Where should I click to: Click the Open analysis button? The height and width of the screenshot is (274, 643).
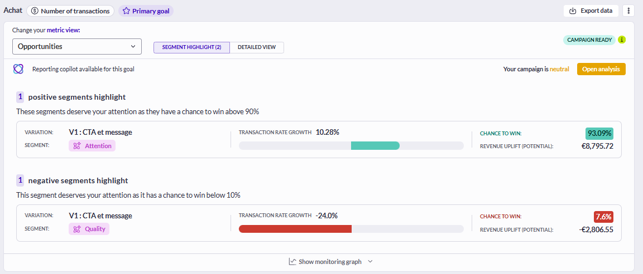coord(601,69)
